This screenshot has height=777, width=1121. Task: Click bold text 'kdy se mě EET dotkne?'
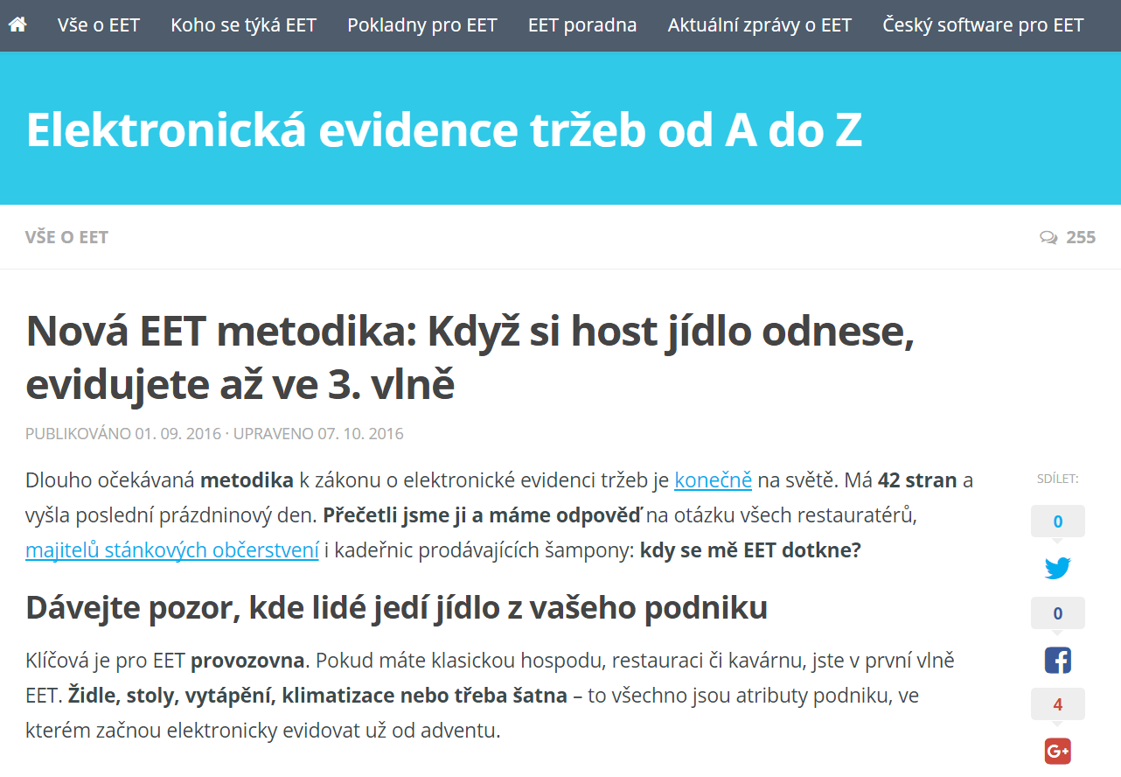click(750, 550)
